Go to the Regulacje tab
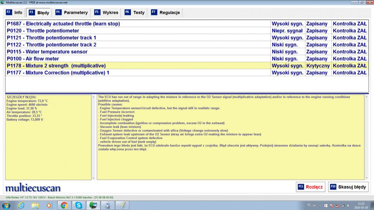The height and width of the screenshot is (210, 374). coord(165,13)
